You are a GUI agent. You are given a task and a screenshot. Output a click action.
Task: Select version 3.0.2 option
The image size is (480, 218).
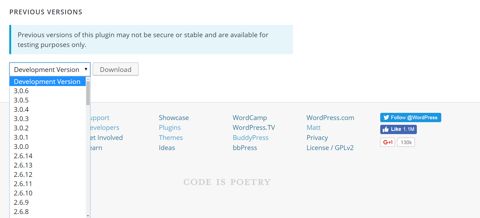48,128
